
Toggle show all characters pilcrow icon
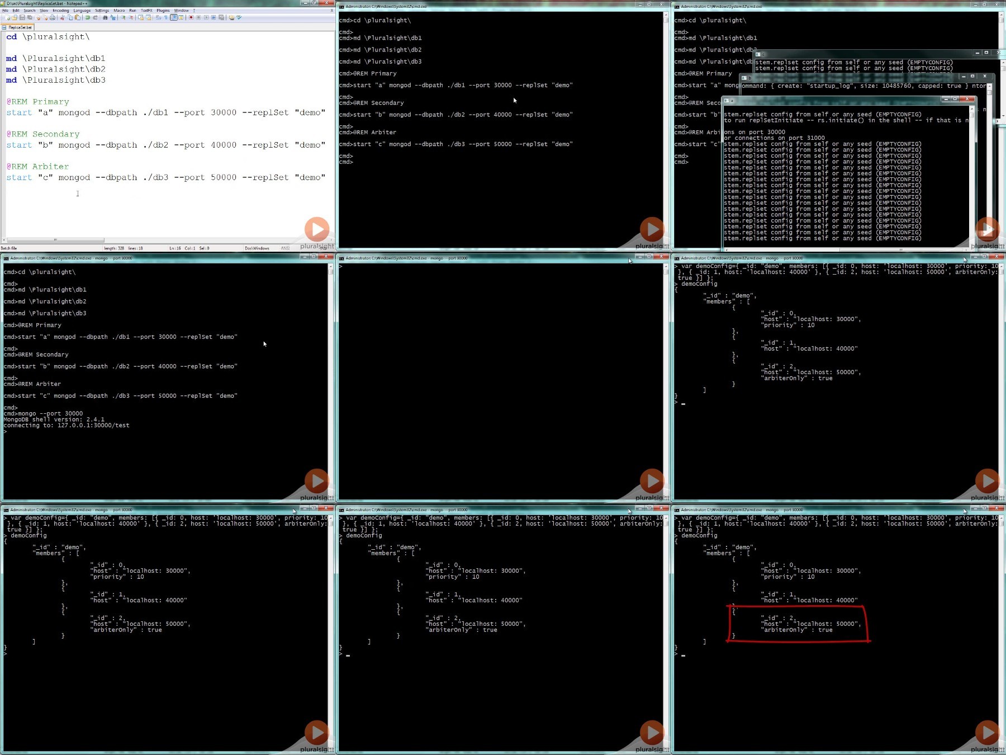click(166, 17)
